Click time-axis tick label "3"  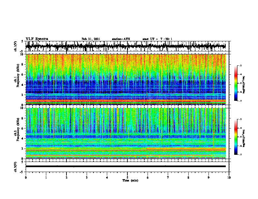[87, 178]
